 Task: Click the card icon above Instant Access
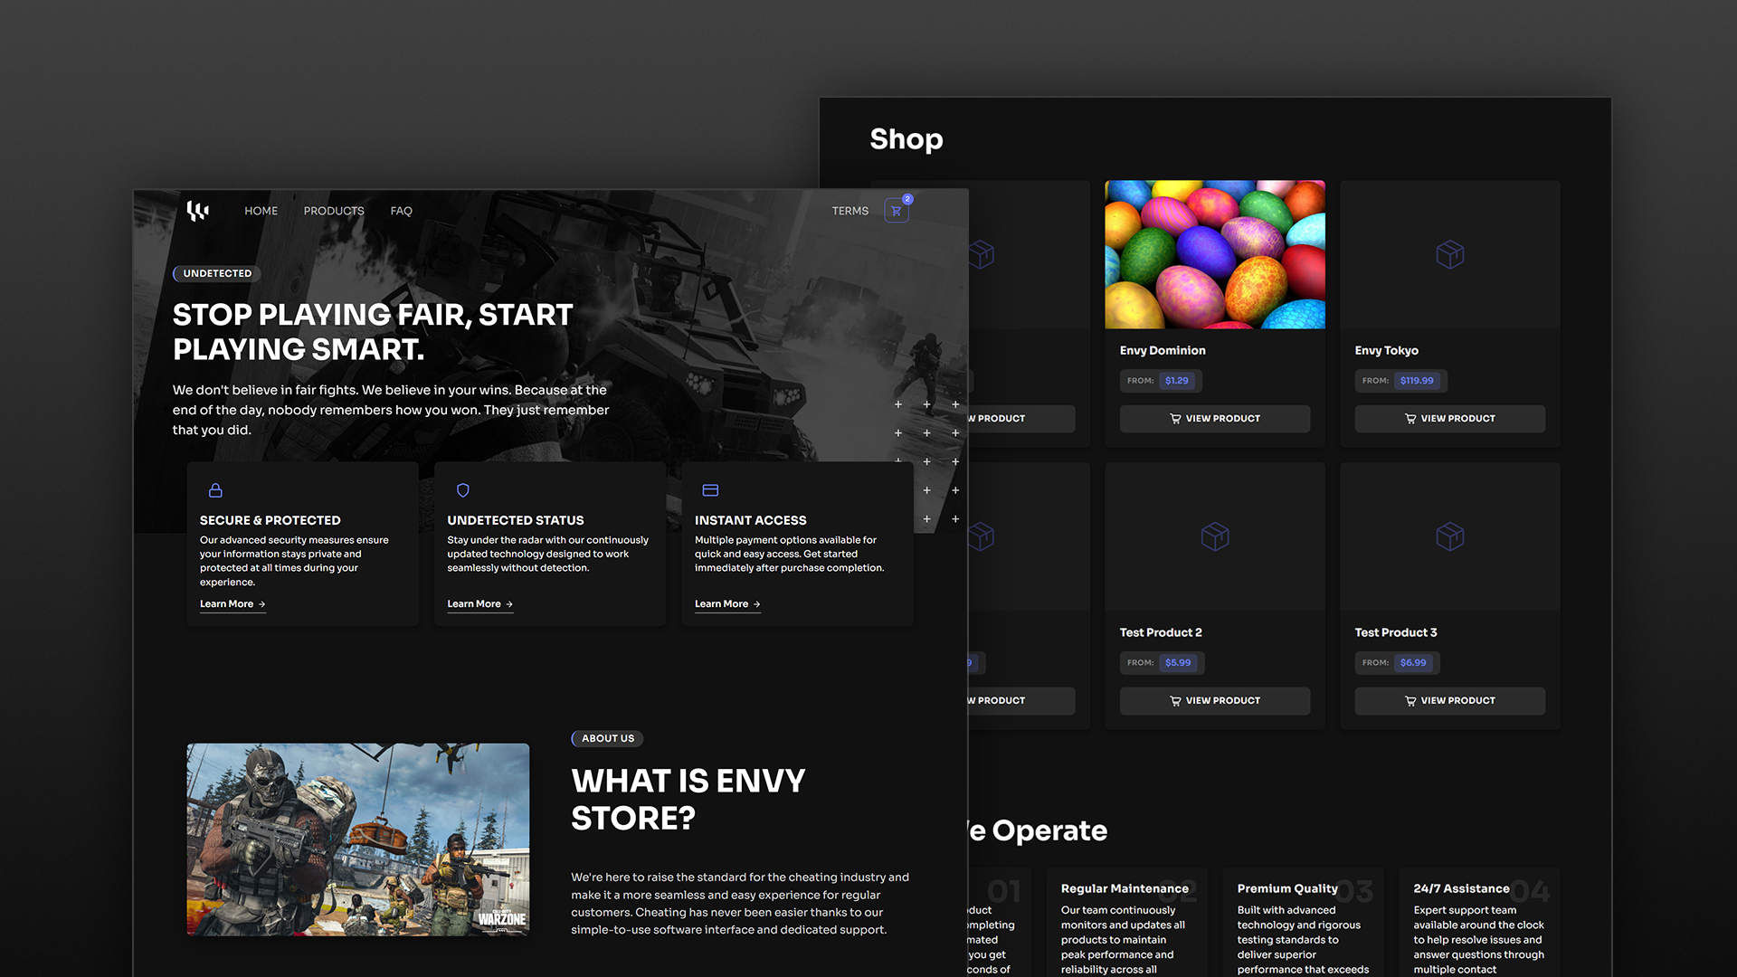[x=710, y=490]
